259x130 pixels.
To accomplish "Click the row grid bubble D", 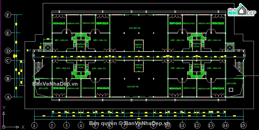I will tap(8, 51).
